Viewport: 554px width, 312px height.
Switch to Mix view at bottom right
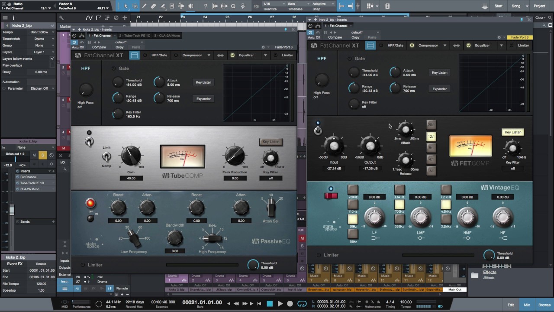(527, 305)
